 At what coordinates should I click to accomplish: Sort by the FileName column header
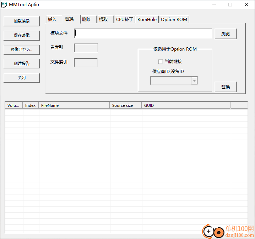click(x=74, y=105)
